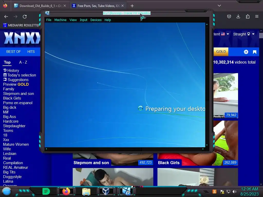The image size is (263, 197).
Task: Open the BEST OF page link
Action: (x=13, y=52)
